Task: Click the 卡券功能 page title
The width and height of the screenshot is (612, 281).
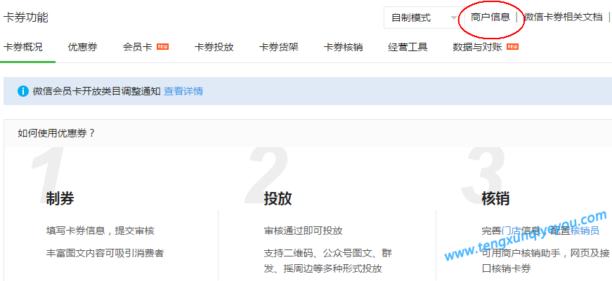Action: (x=26, y=18)
